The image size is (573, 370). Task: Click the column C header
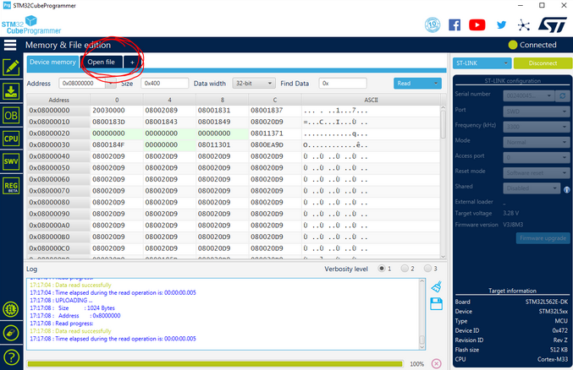(x=275, y=100)
